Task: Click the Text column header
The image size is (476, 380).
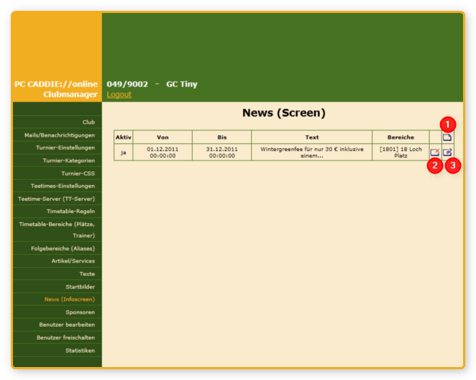Action: click(312, 137)
